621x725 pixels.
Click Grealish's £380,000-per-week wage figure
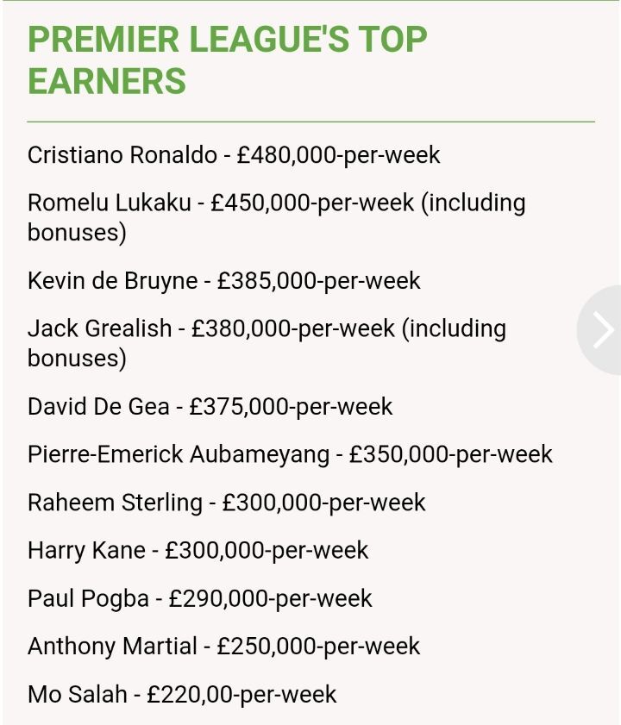pos(293,329)
